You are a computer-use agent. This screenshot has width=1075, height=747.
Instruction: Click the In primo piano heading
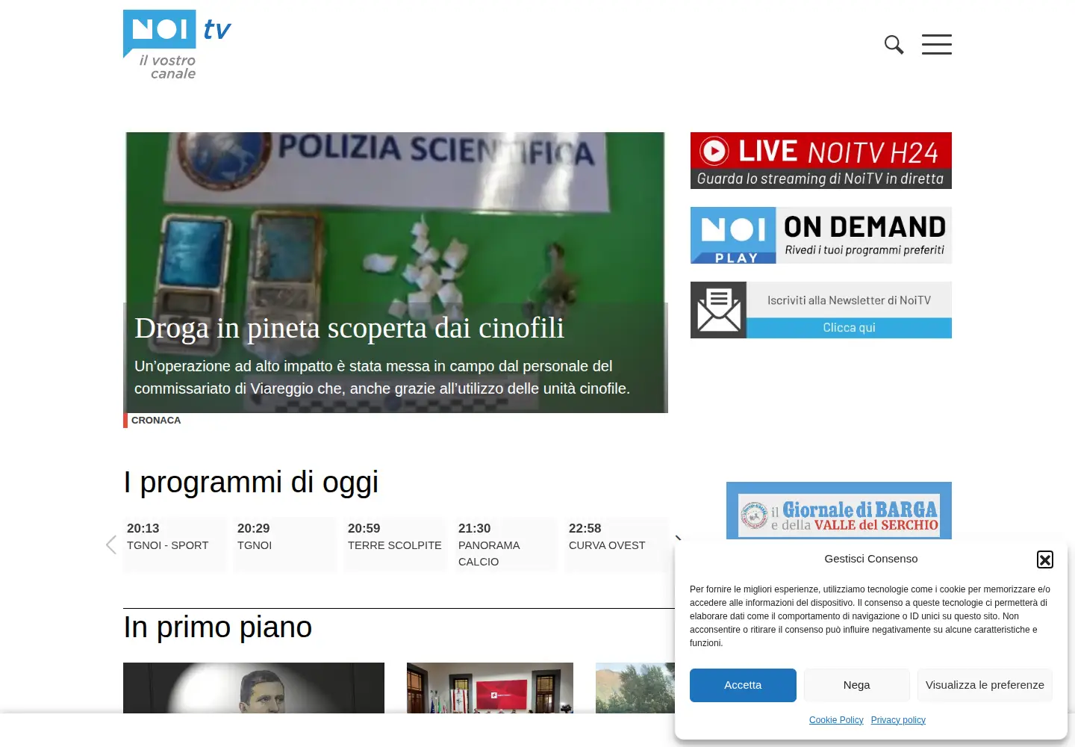pyautogui.click(x=218, y=627)
